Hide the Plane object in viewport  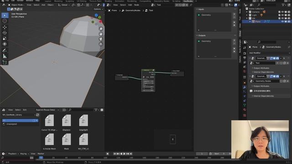[x=282, y=21]
